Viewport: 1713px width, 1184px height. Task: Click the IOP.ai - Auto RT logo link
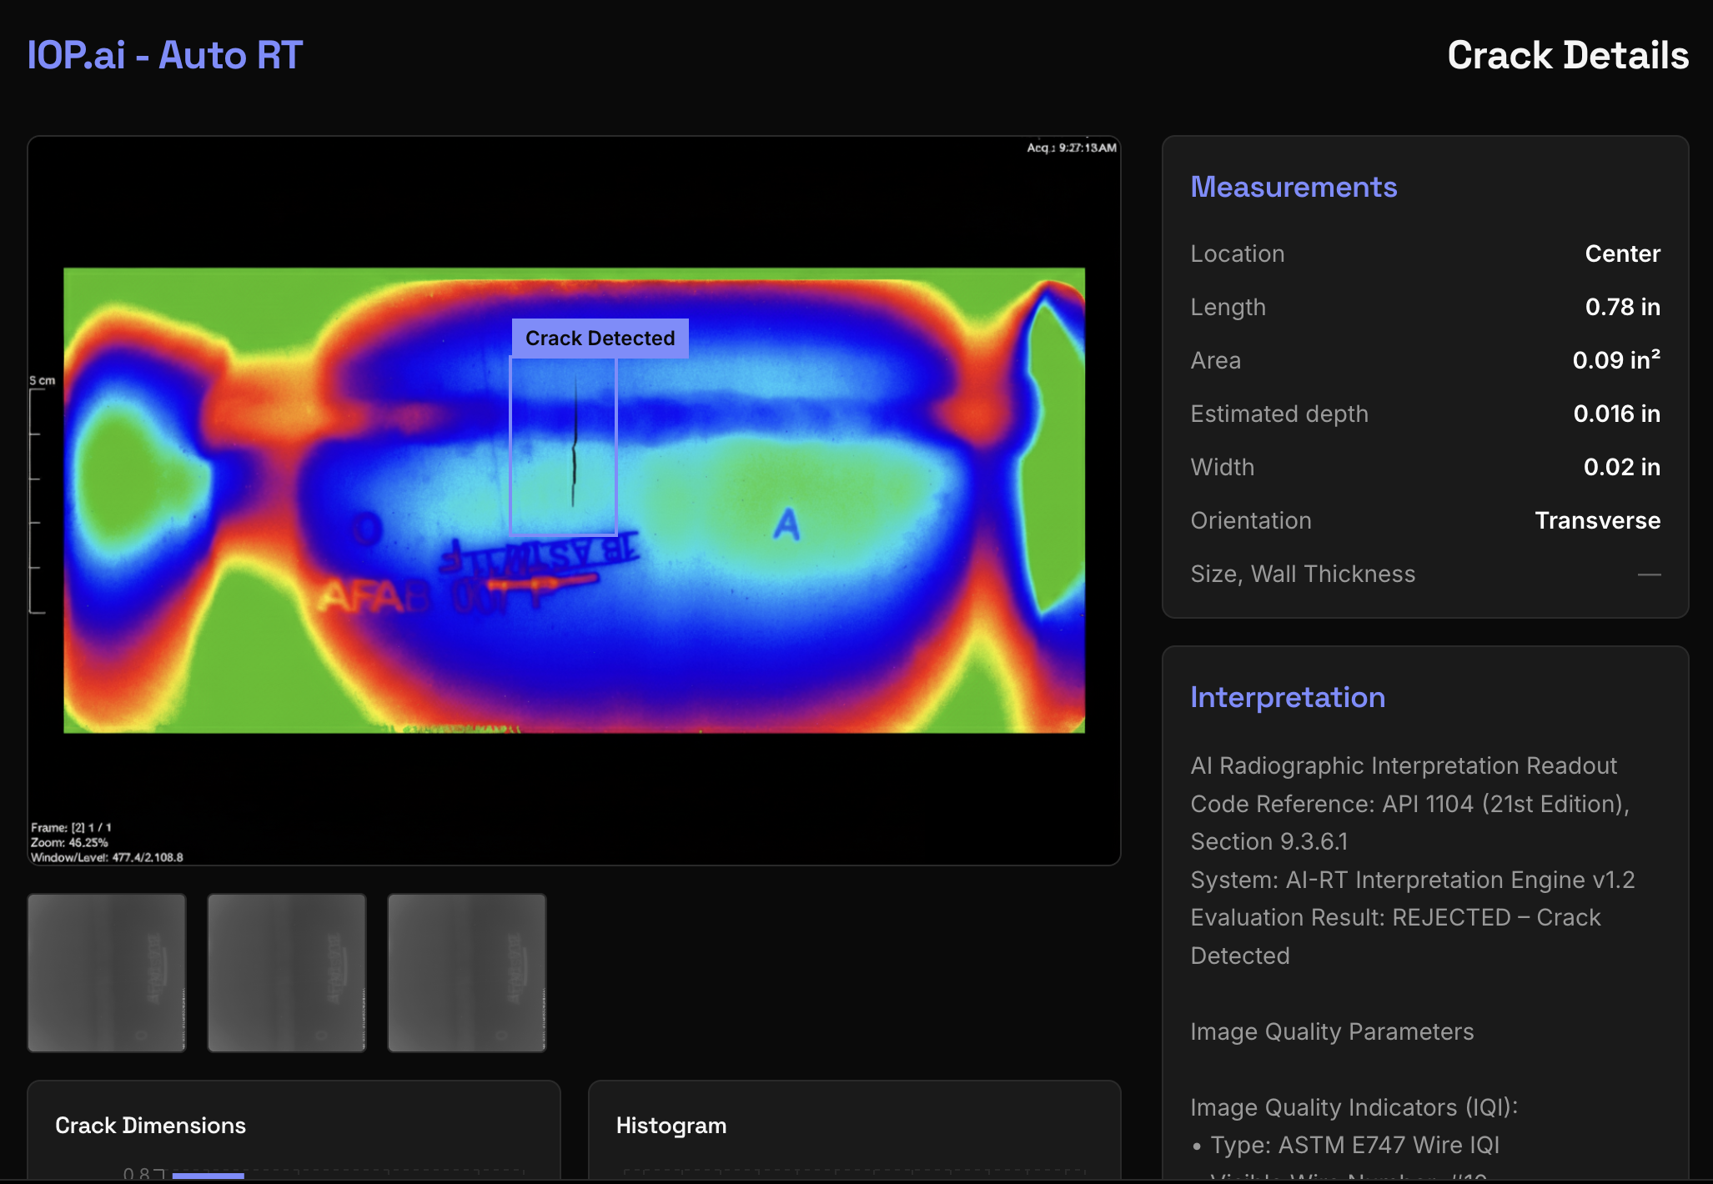[x=164, y=55]
